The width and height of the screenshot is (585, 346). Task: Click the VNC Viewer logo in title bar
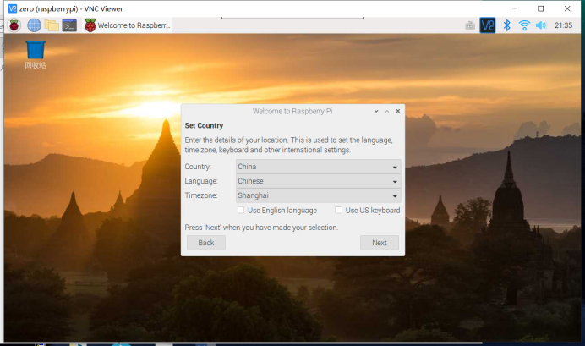(x=13, y=8)
